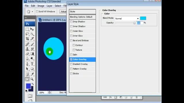Select the Rectangular Marquee tool
This screenshot has height=103, width=184.
click(x=27, y=29)
